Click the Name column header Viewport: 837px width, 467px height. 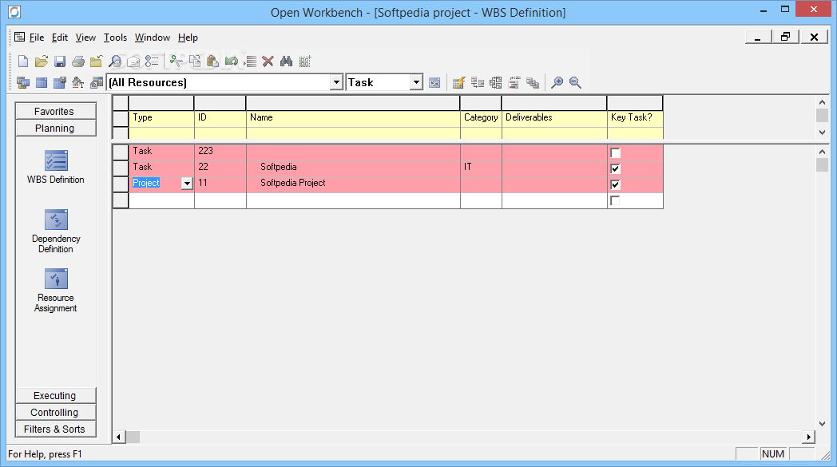353,117
